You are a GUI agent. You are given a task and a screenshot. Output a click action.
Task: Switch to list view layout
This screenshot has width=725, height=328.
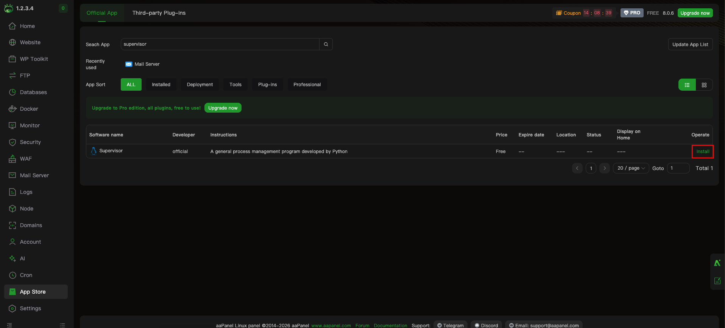[687, 85]
